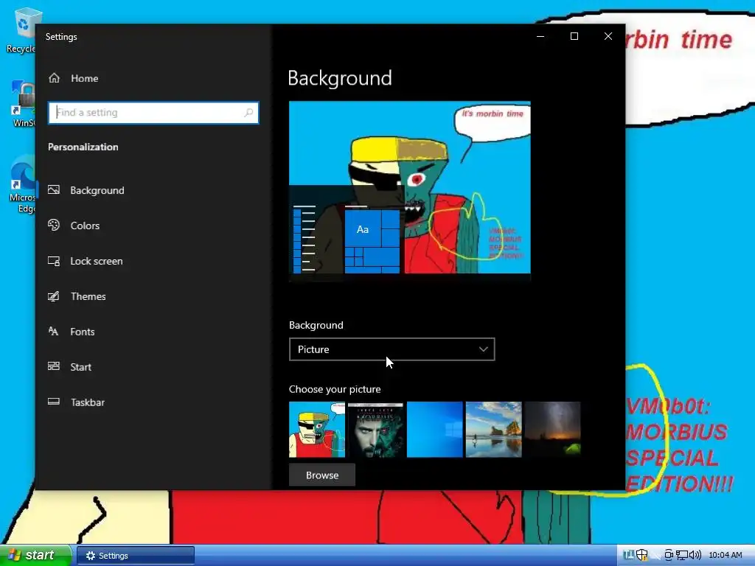Click the Taskbar icon in the sidebar

[53, 402]
